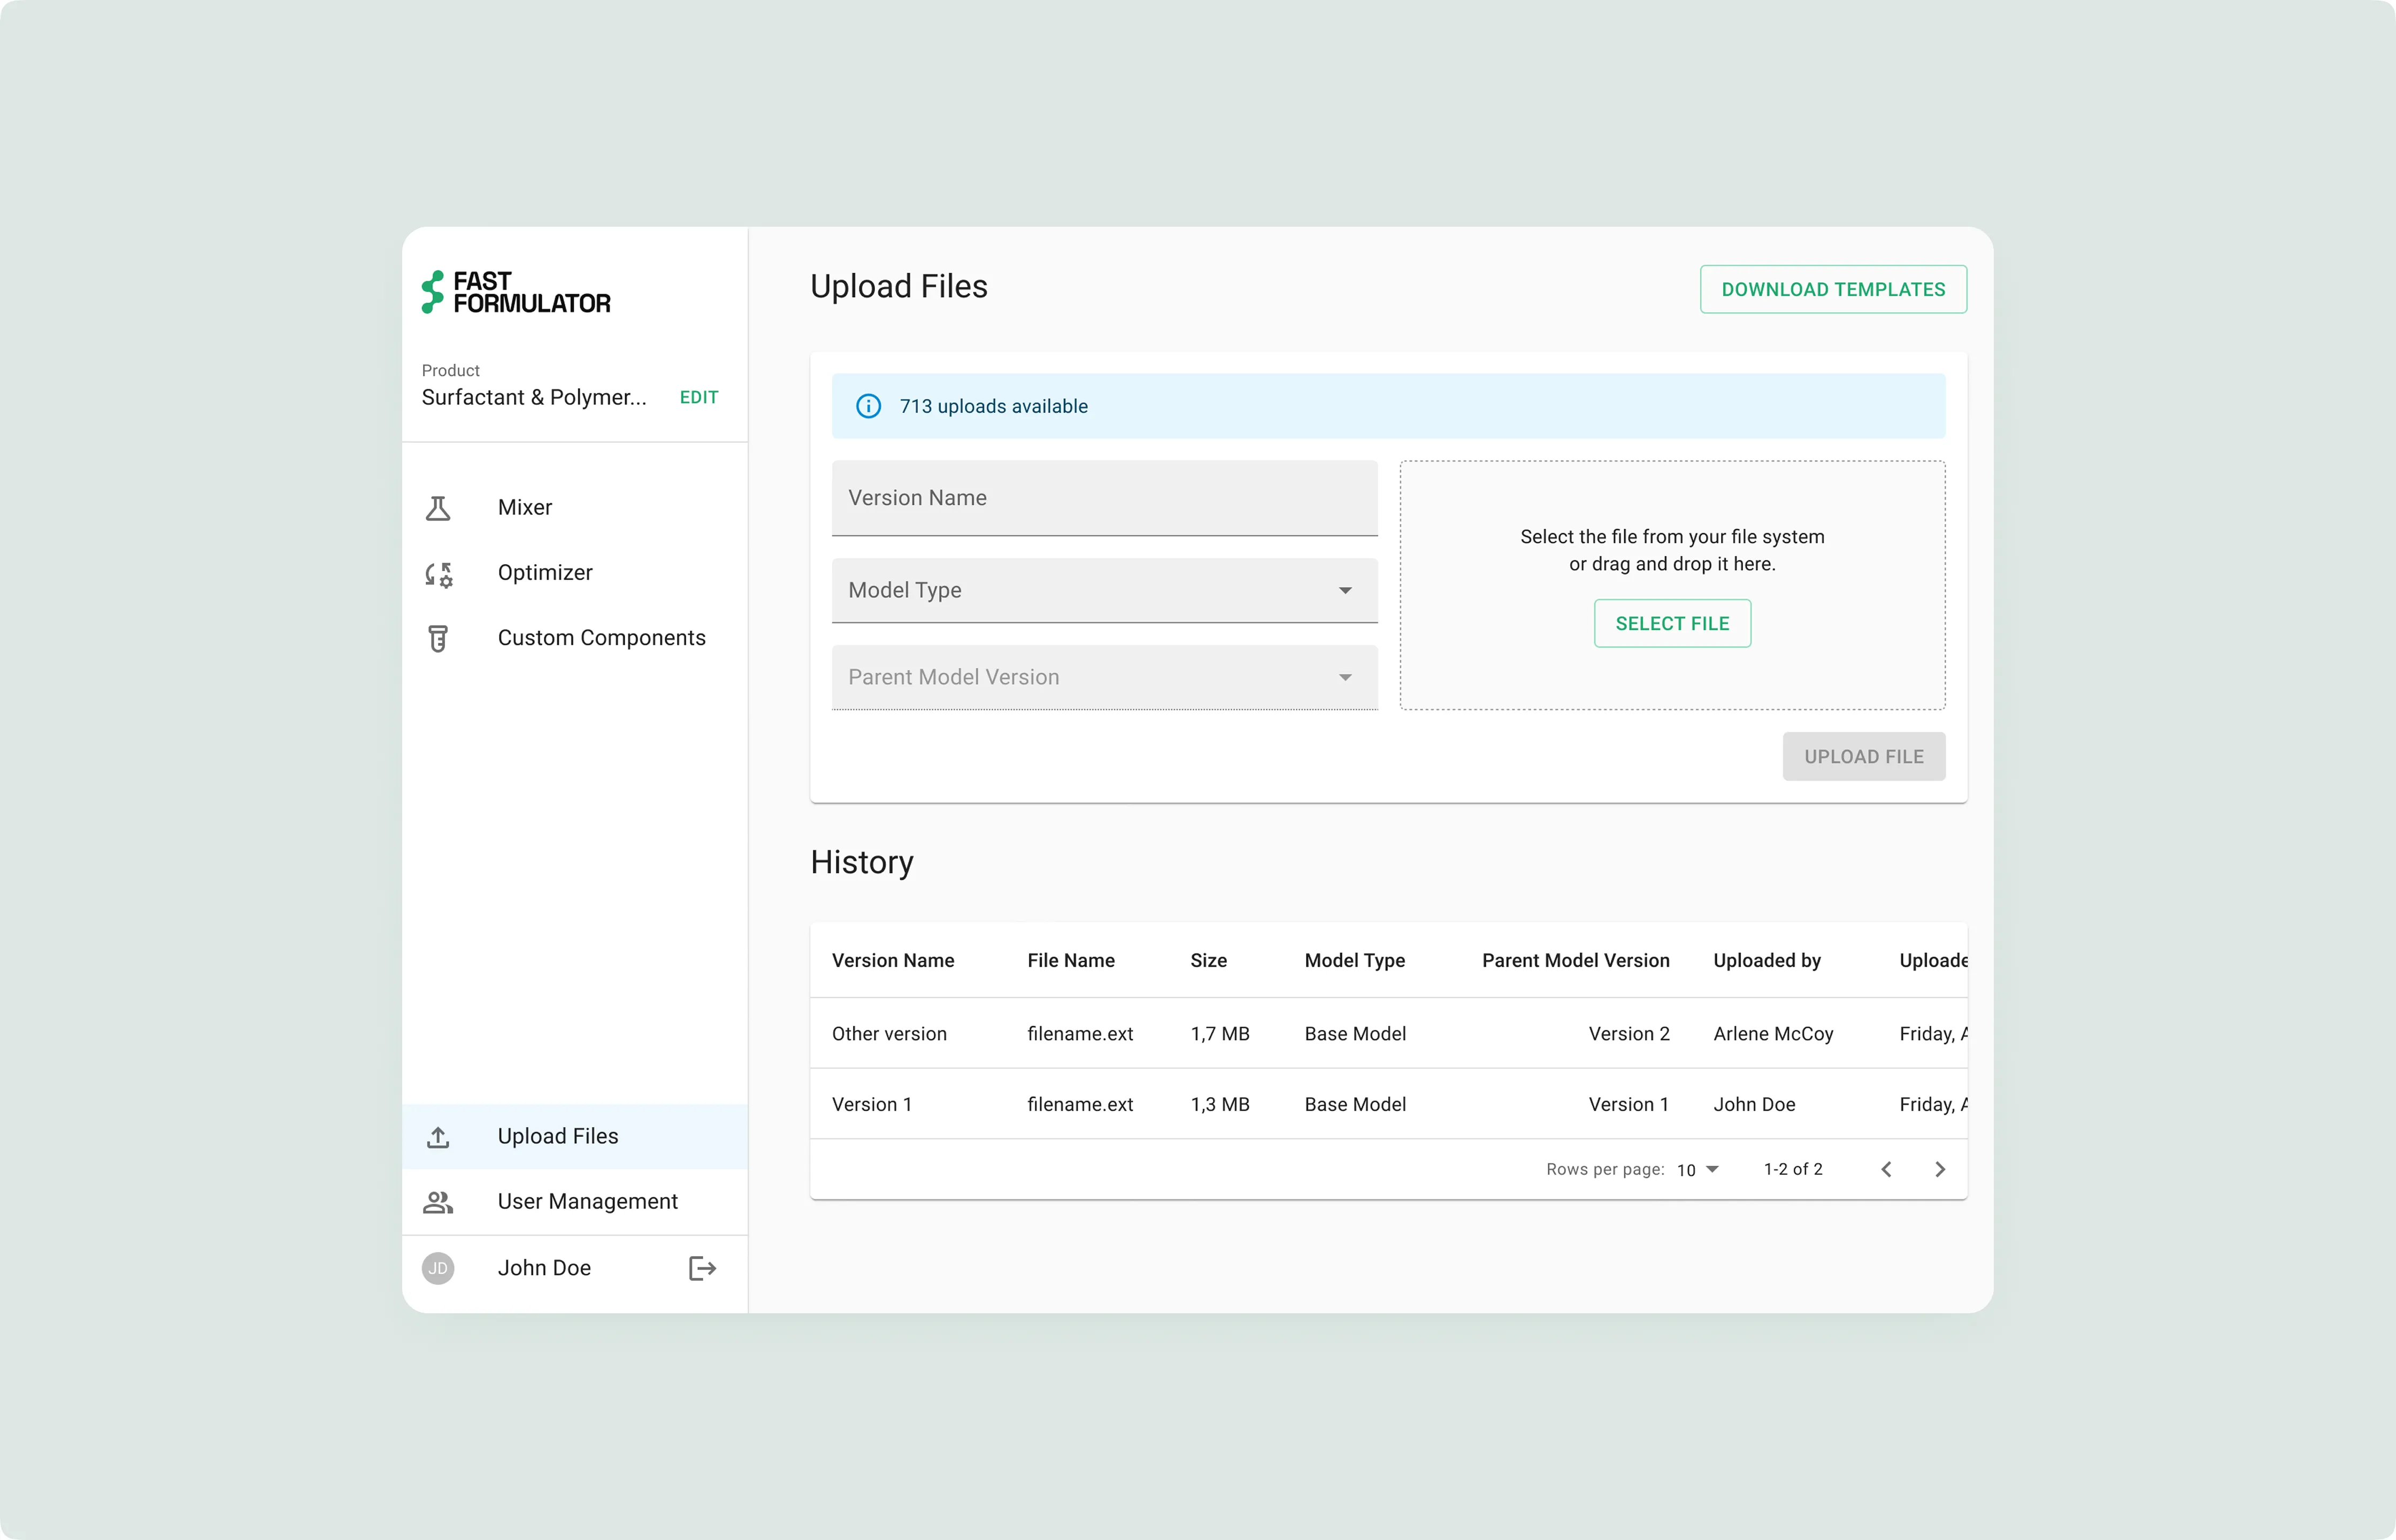Screen dimensions: 2396x1540
Task: Open Custom Components section
Action: point(575,638)
